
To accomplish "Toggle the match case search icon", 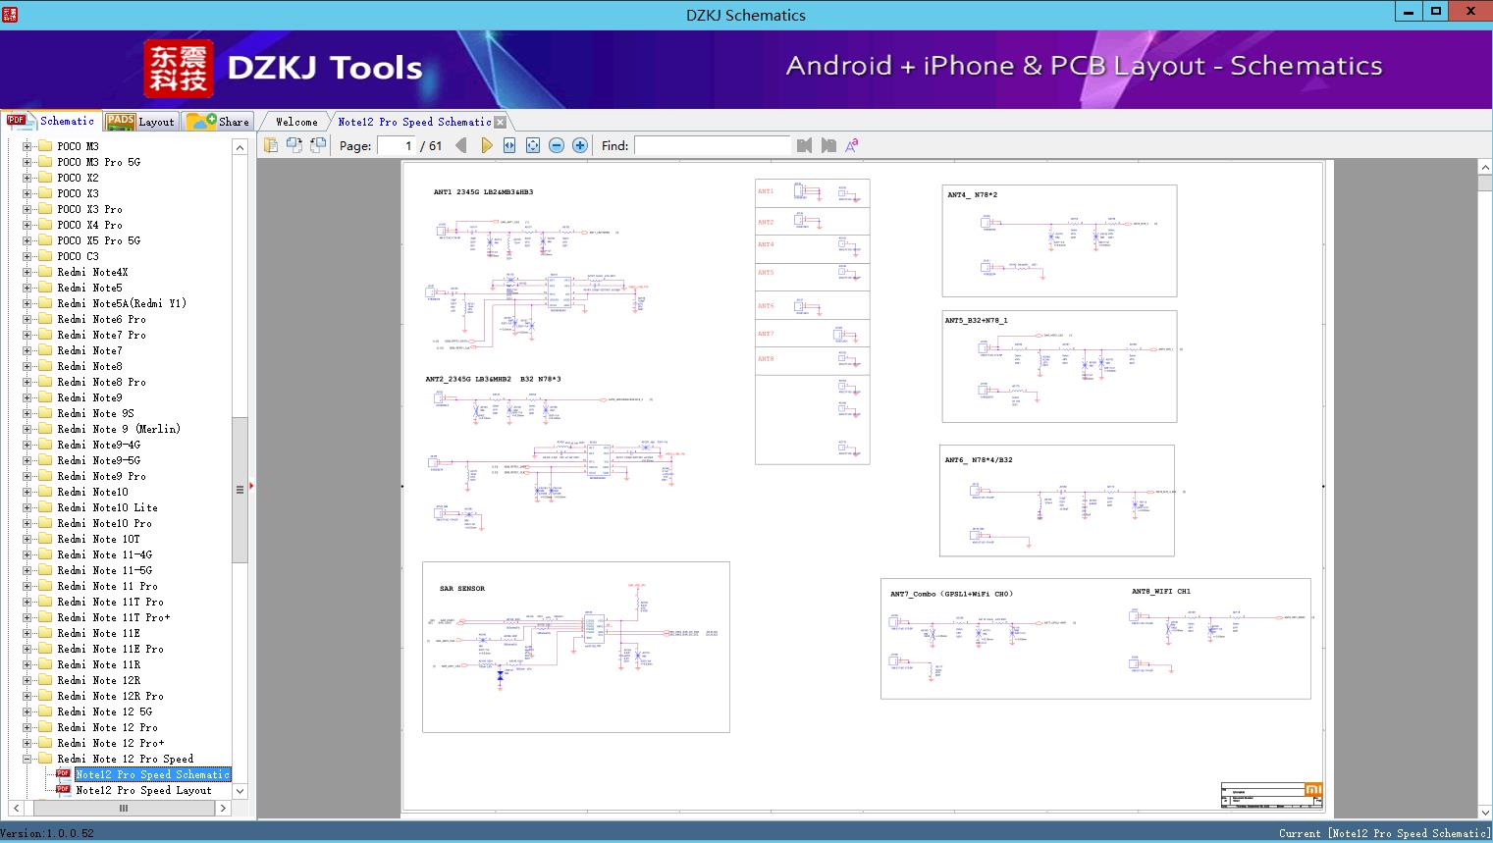I will click(x=852, y=145).
